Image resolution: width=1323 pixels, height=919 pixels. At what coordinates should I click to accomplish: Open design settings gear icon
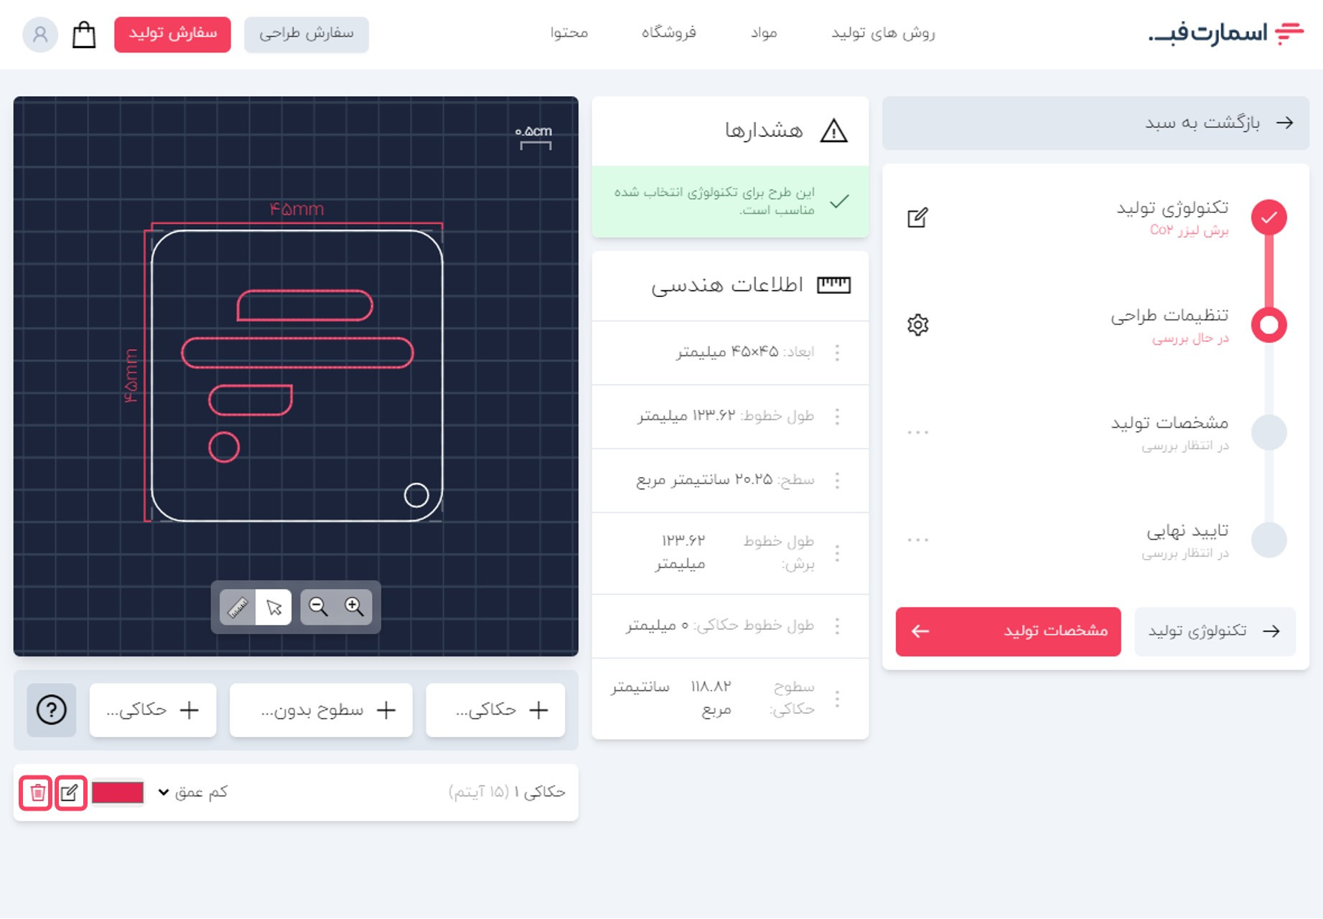pyautogui.click(x=917, y=325)
